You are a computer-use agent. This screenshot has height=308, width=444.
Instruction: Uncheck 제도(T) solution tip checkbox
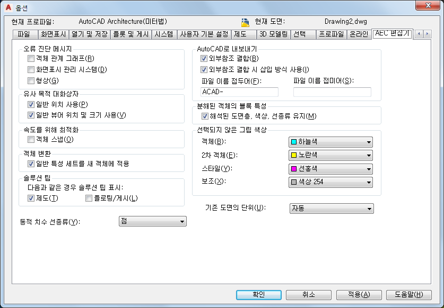click(x=31, y=198)
